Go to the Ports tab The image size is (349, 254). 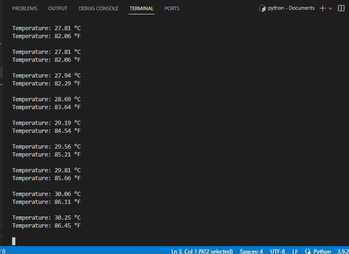click(x=172, y=8)
